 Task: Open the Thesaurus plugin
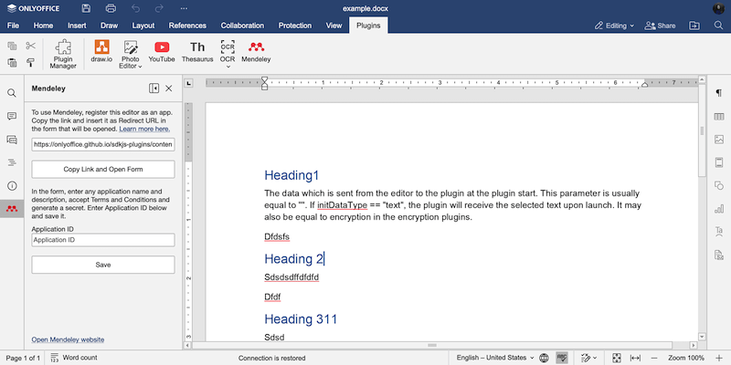coord(197,51)
